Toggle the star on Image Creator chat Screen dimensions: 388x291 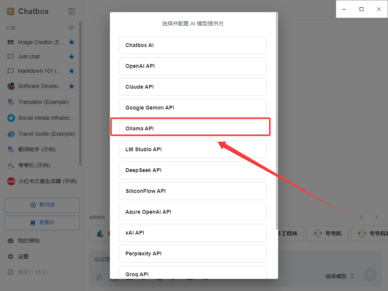click(x=72, y=42)
